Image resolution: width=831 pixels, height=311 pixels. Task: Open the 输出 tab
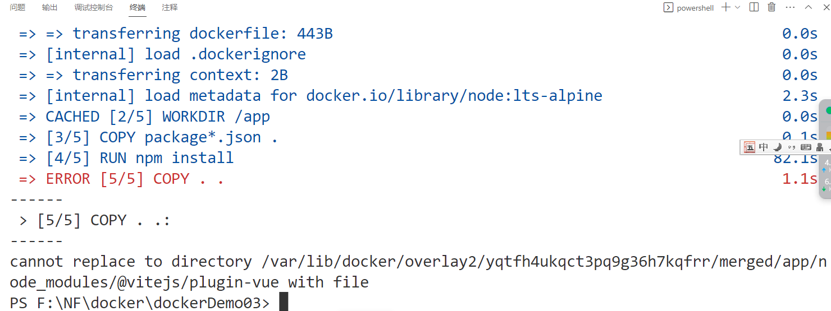(49, 7)
